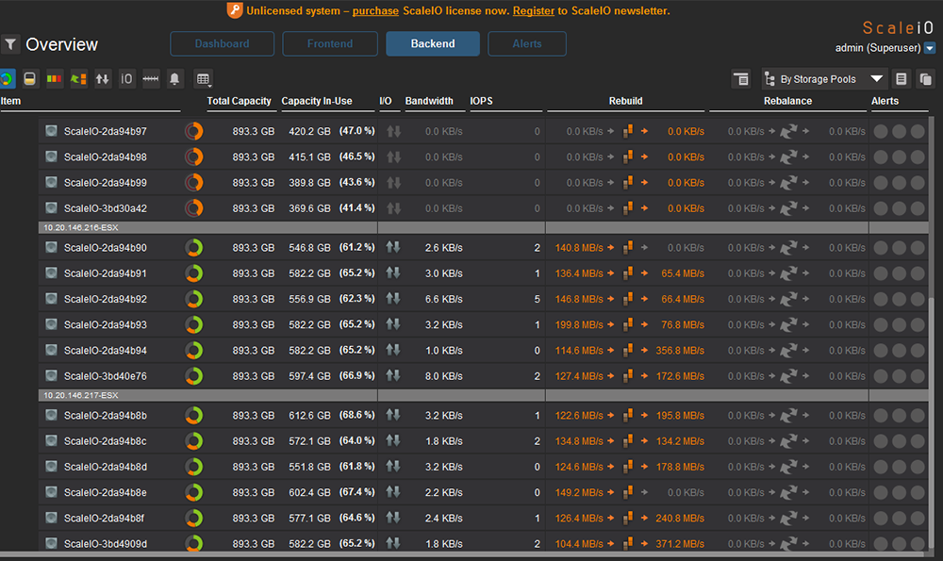The width and height of the screenshot is (943, 561).
Task: Select the ScaleIO-3bd30a42 device name
Action: coord(106,208)
